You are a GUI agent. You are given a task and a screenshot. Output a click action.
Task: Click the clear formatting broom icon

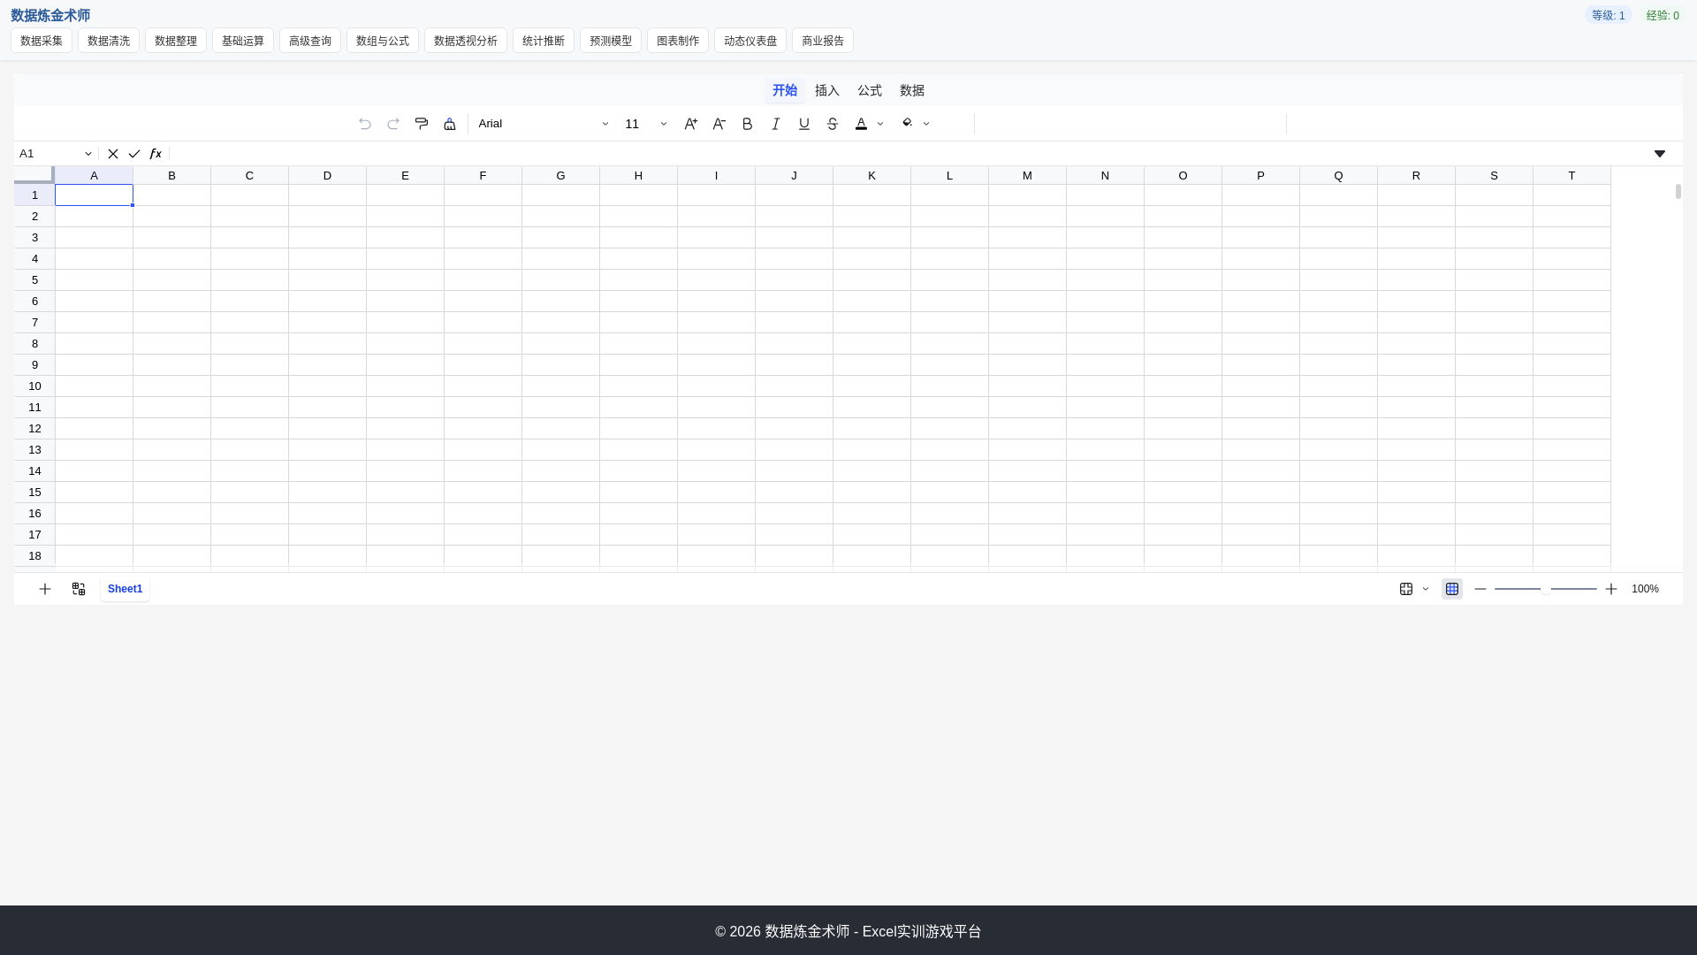point(450,124)
